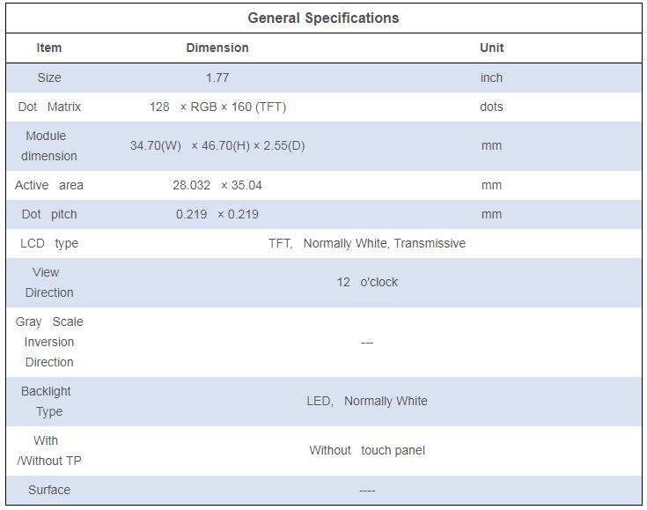Click the Without touch panel text
This screenshot has height=510, width=647.
(x=367, y=450)
